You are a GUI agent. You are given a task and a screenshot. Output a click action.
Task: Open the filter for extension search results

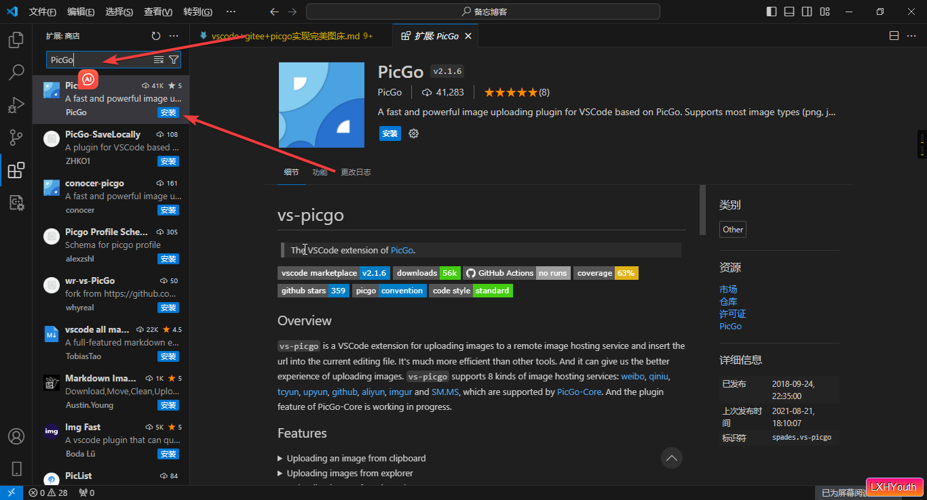point(174,60)
